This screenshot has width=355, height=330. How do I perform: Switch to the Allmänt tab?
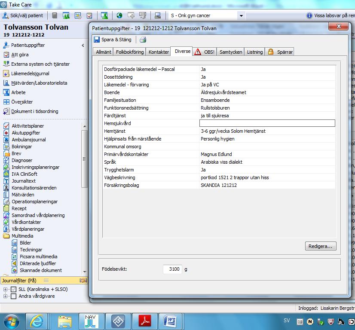pyautogui.click(x=104, y=52)
